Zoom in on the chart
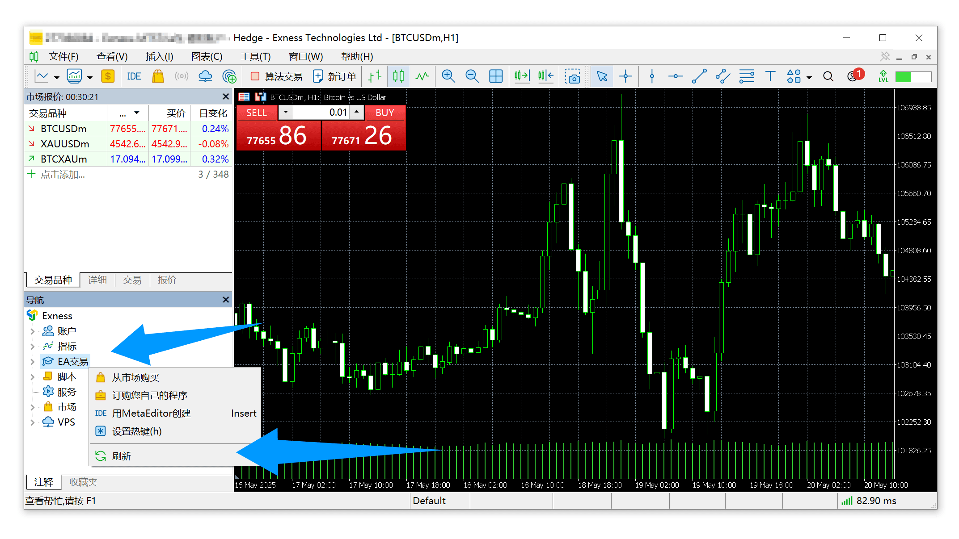This screenshot has width=959, height=539. (x=448, y=76)
